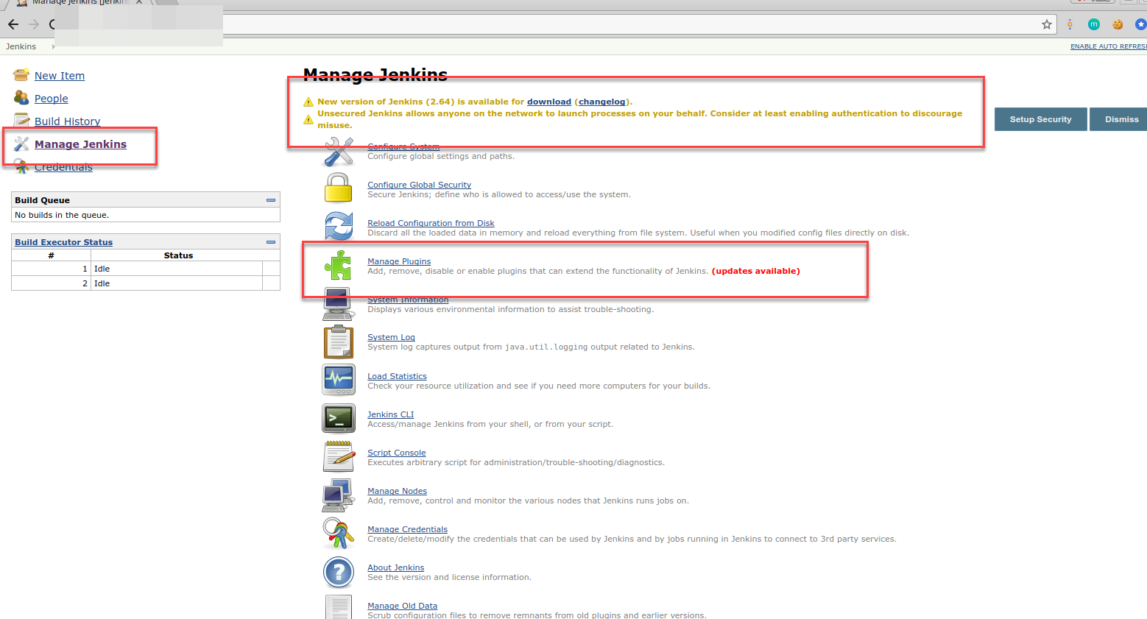
Task: Open the Script Console link
Action: coord(397,453)
